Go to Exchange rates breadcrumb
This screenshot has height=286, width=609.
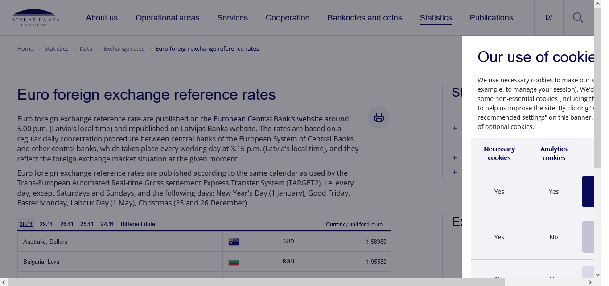[124, 48]
